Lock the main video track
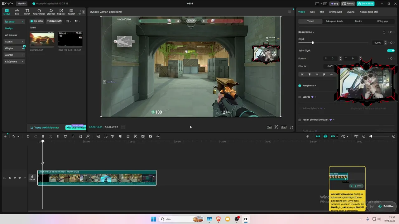 click(x=10, y=178)
